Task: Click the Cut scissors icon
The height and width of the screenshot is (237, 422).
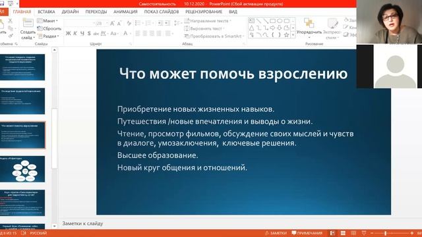Action: click(11, 20)
